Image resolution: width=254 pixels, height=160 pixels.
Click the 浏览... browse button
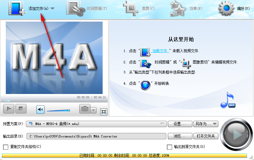pyautogui.click(x=180, y=136)
